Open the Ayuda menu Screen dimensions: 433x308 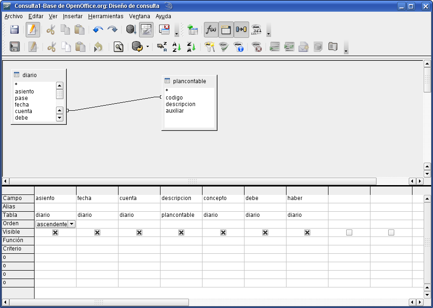pyautogui.click(x=163, y=16)
